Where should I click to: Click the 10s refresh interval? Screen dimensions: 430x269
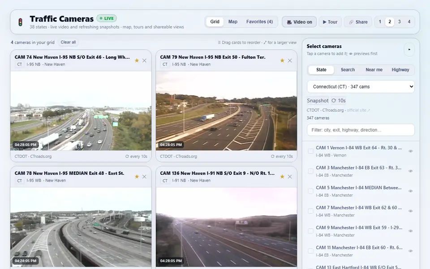click(x=339, y=101)
